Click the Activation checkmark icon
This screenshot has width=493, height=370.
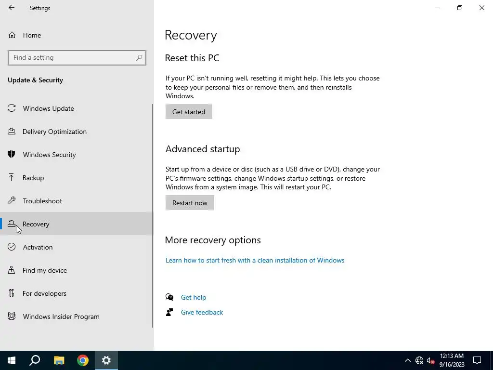coord(12,247)
